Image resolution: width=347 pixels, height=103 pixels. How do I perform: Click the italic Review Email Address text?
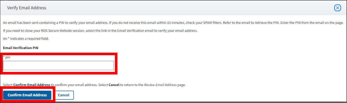pos(160,85)
